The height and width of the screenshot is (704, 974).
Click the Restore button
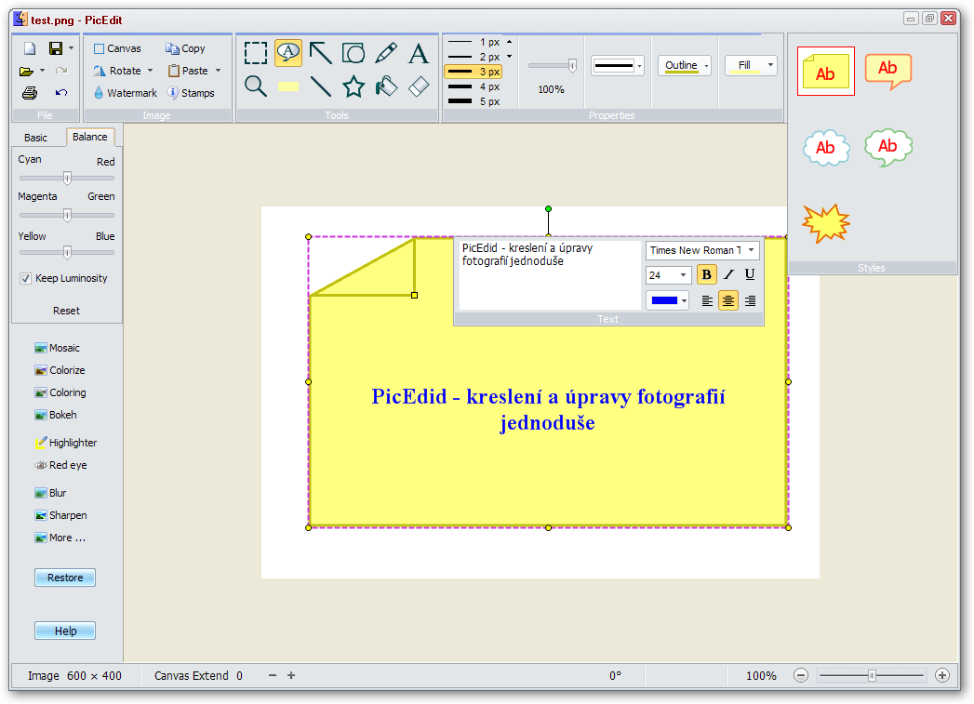(65, 578)
